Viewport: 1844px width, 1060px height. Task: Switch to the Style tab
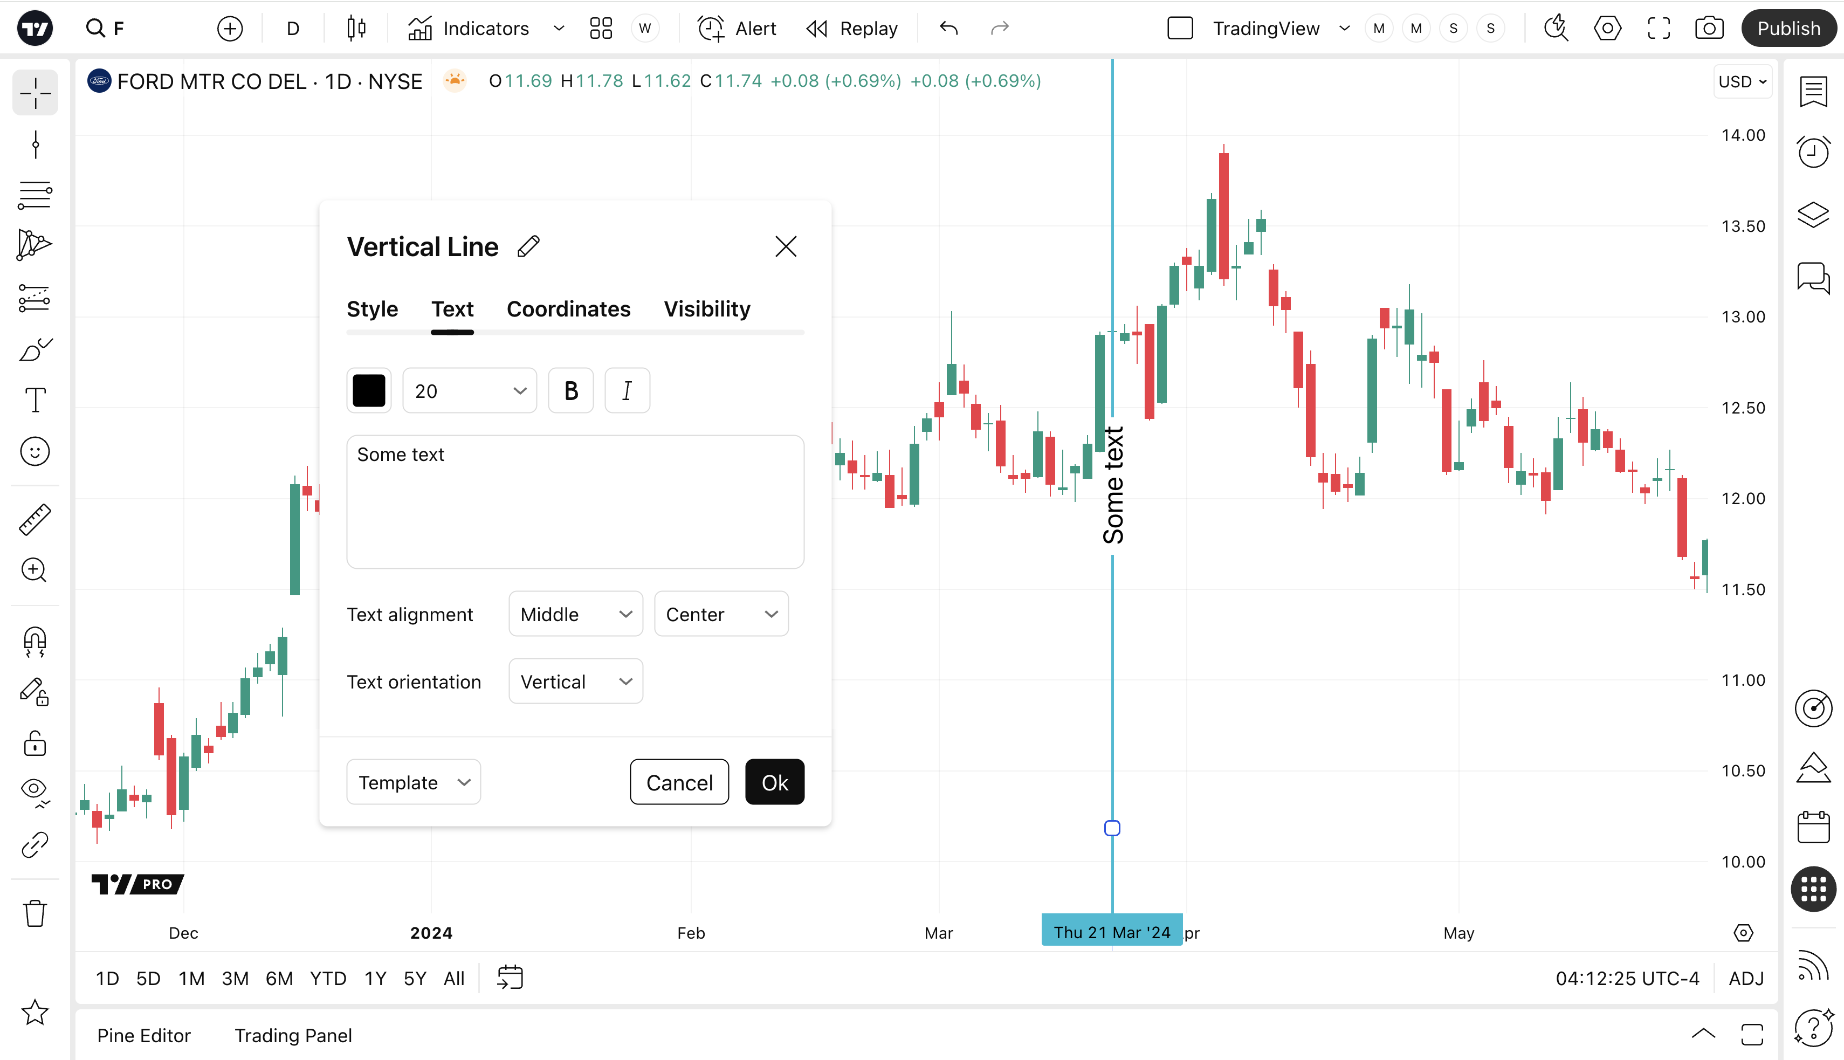point(372,309)
